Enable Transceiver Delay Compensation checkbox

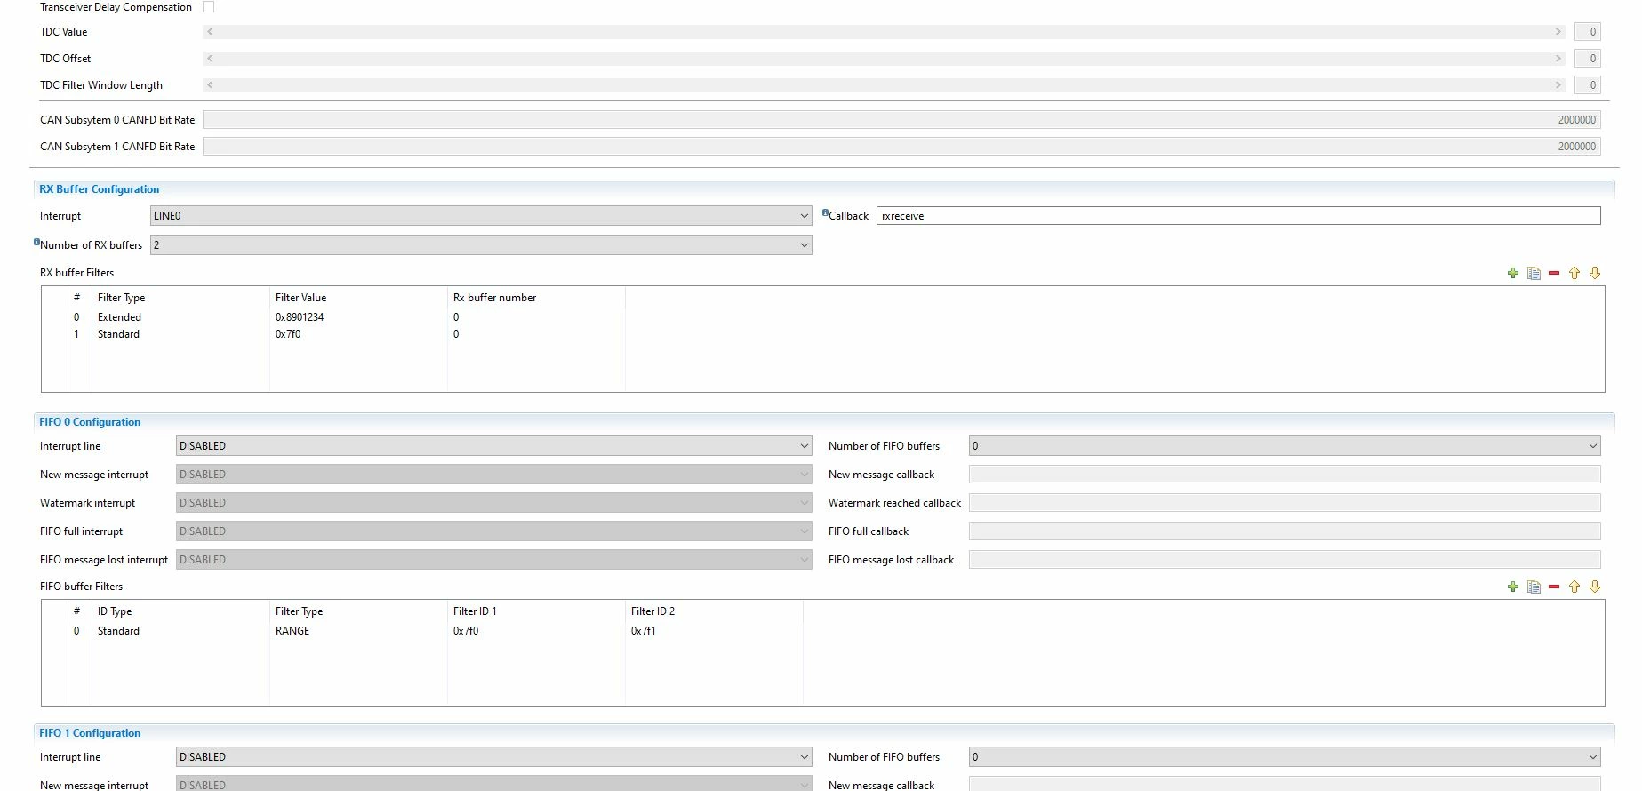(209, 6)
